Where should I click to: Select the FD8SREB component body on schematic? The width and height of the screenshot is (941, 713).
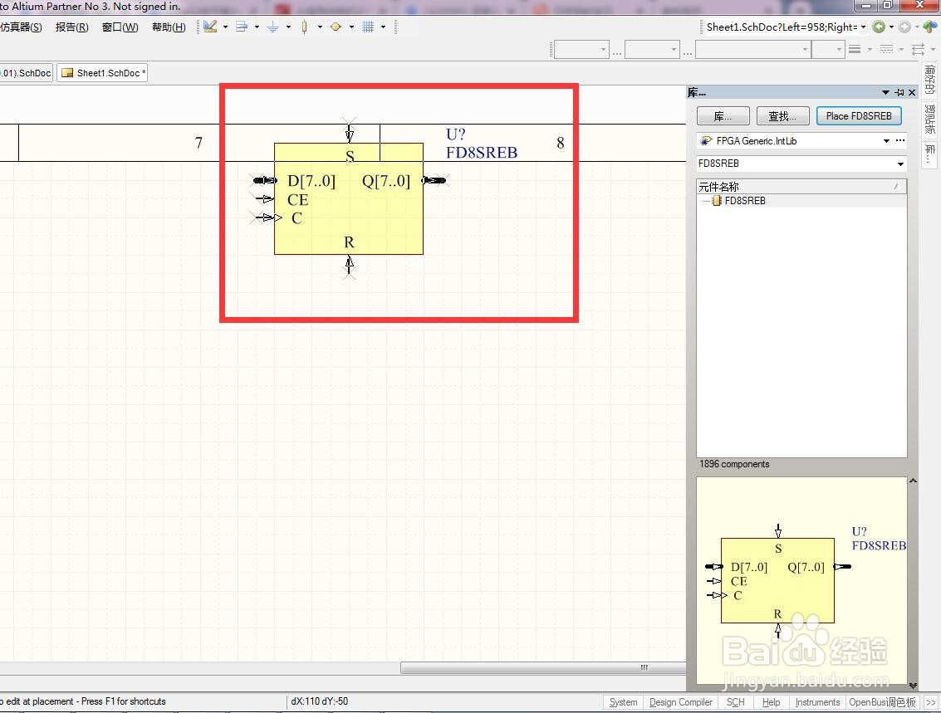click(349, 198)
